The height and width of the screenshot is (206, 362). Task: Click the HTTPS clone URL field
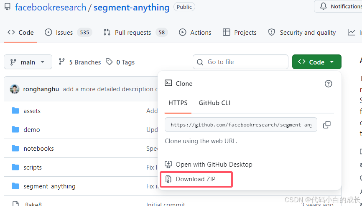241,125
